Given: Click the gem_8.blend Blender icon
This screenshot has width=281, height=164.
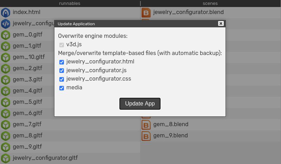Looking at the screenshot, I should [146, 125].
